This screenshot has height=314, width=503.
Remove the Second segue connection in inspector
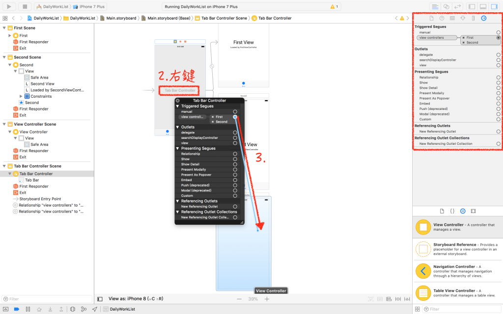[463, 43]
